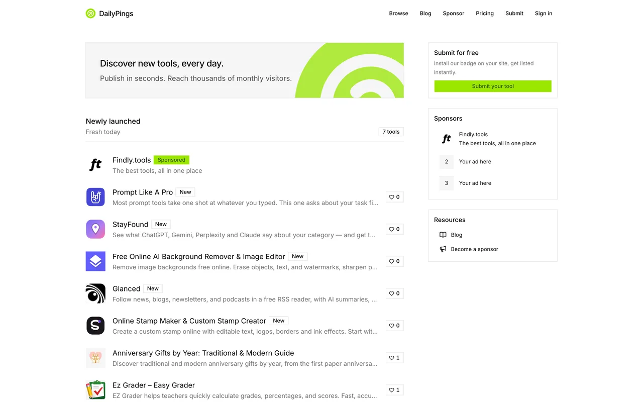This screenshot has width=643, height=402.
Task: Click the megaphone icon beside Become a sponsor
Action: (443, 249)
